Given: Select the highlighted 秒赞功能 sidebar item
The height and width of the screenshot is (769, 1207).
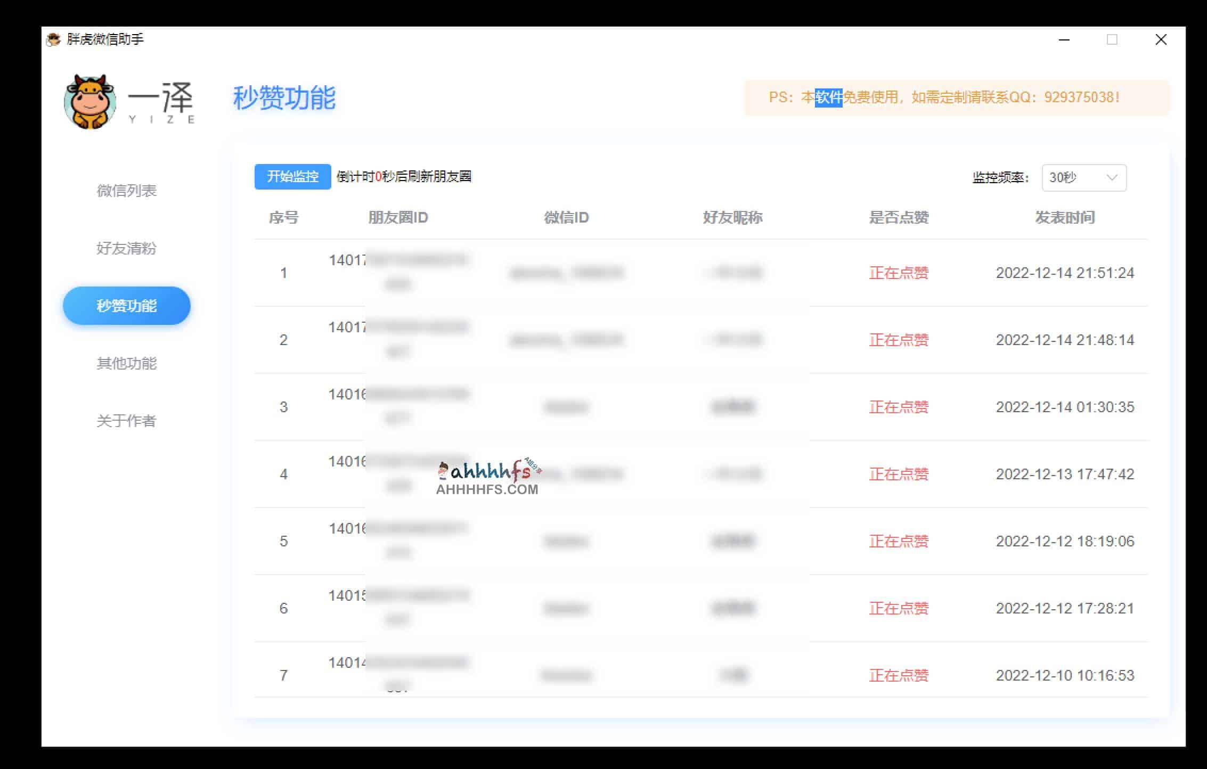Looking at the screenshot, I should tap(126, 305).
